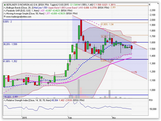This screenshot has width=161, height=121.
Task: Click the orange 61,80% - 1,94 retracement label
Action: pos(107,24)
